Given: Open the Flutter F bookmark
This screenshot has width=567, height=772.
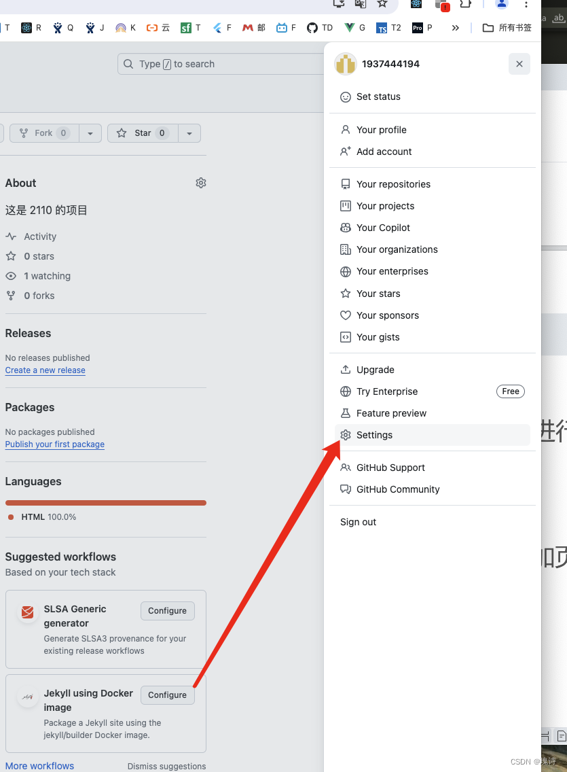Looking at the screenshot, I should 222,28.
